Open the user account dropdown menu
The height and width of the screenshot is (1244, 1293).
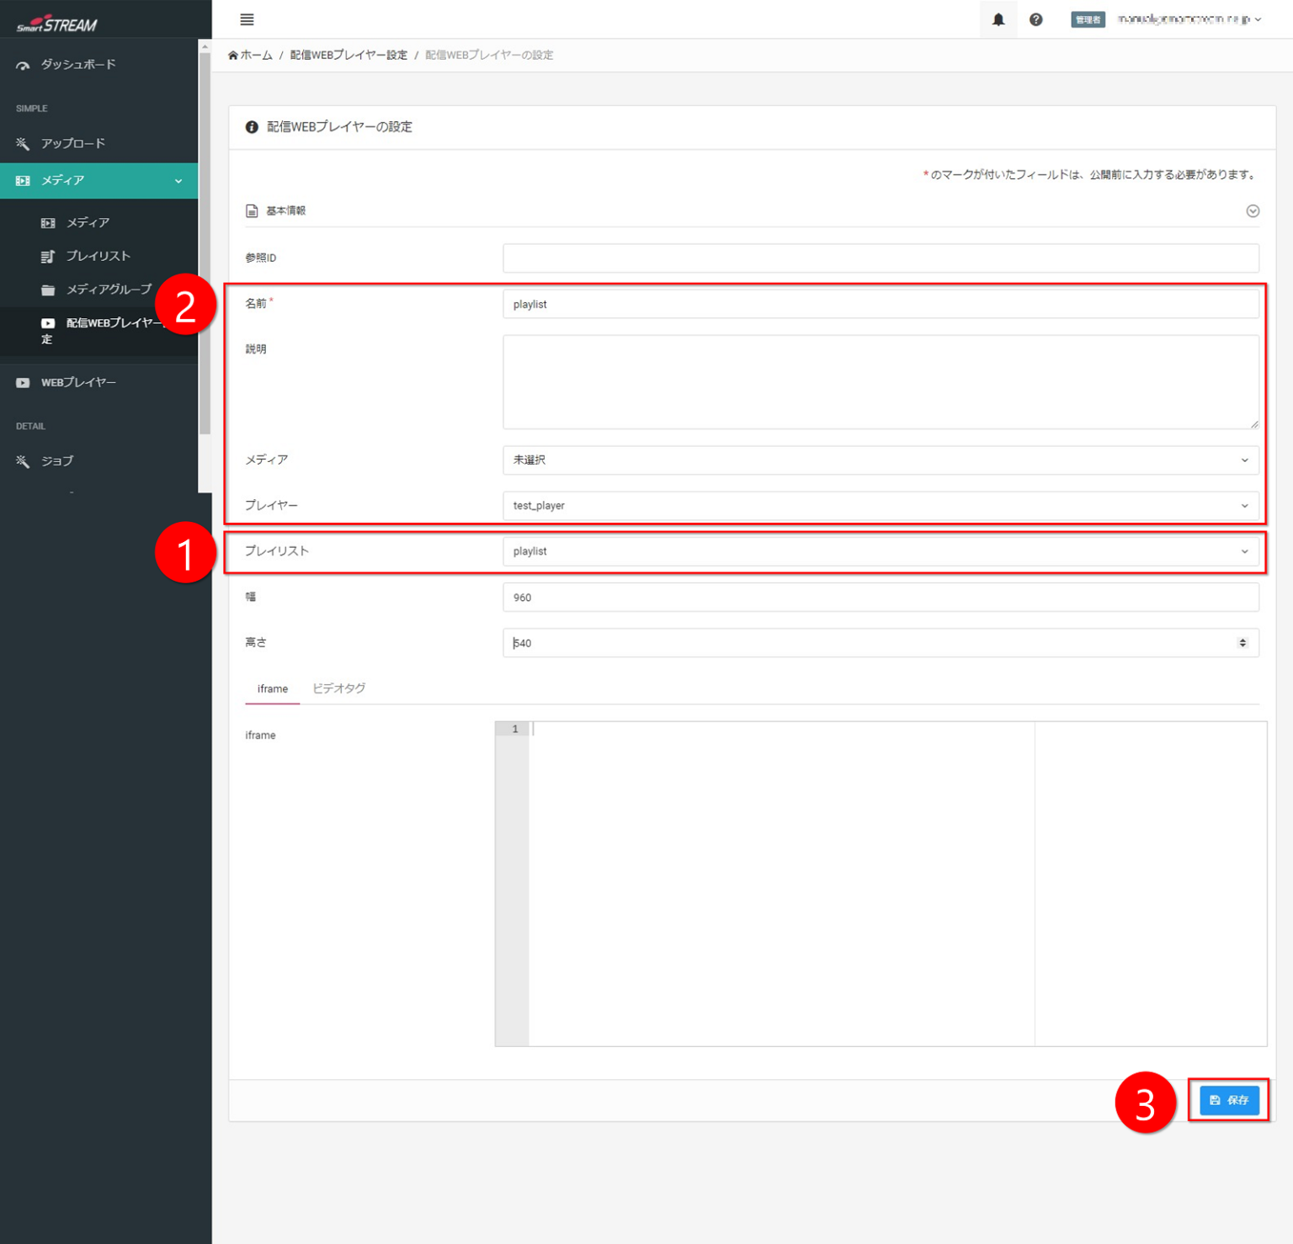(1188, 19)
